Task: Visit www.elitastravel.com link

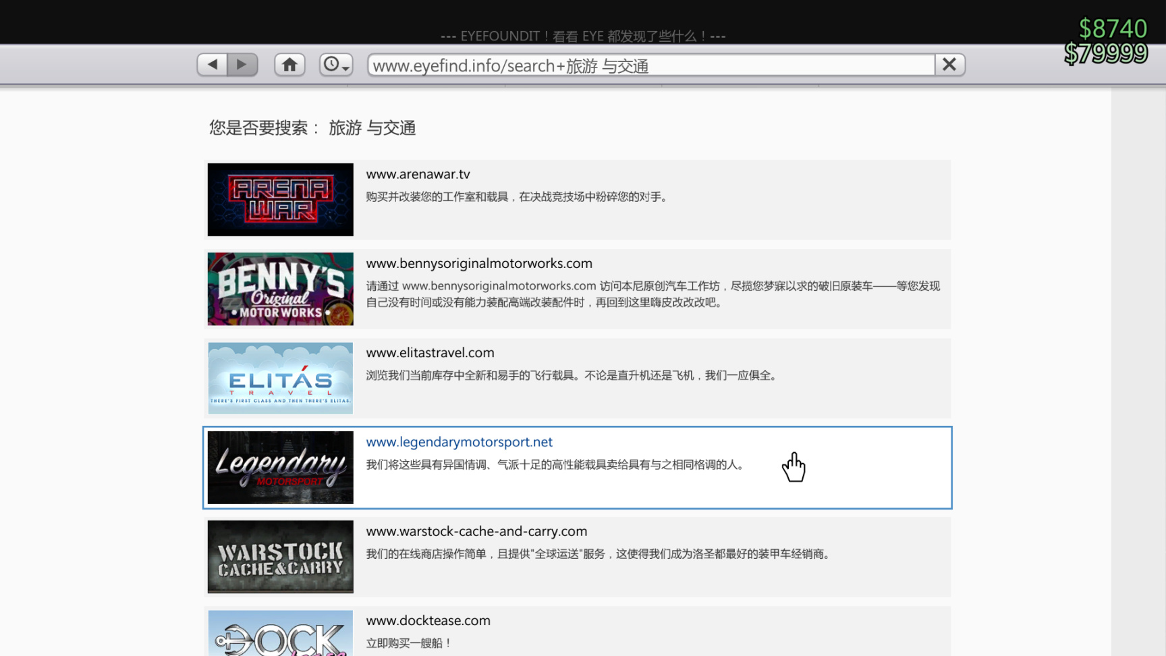Action: tap(430, 352)
